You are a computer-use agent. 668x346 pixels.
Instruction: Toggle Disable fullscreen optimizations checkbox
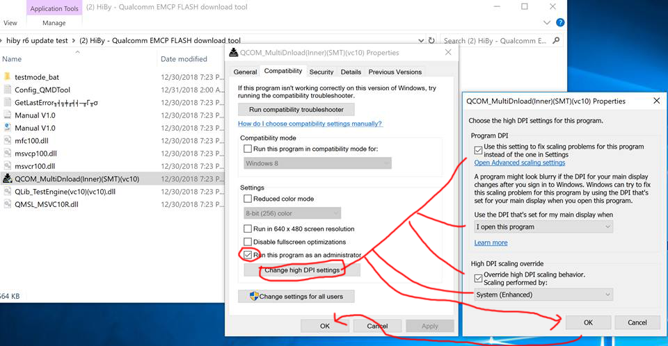pos(248,242)
